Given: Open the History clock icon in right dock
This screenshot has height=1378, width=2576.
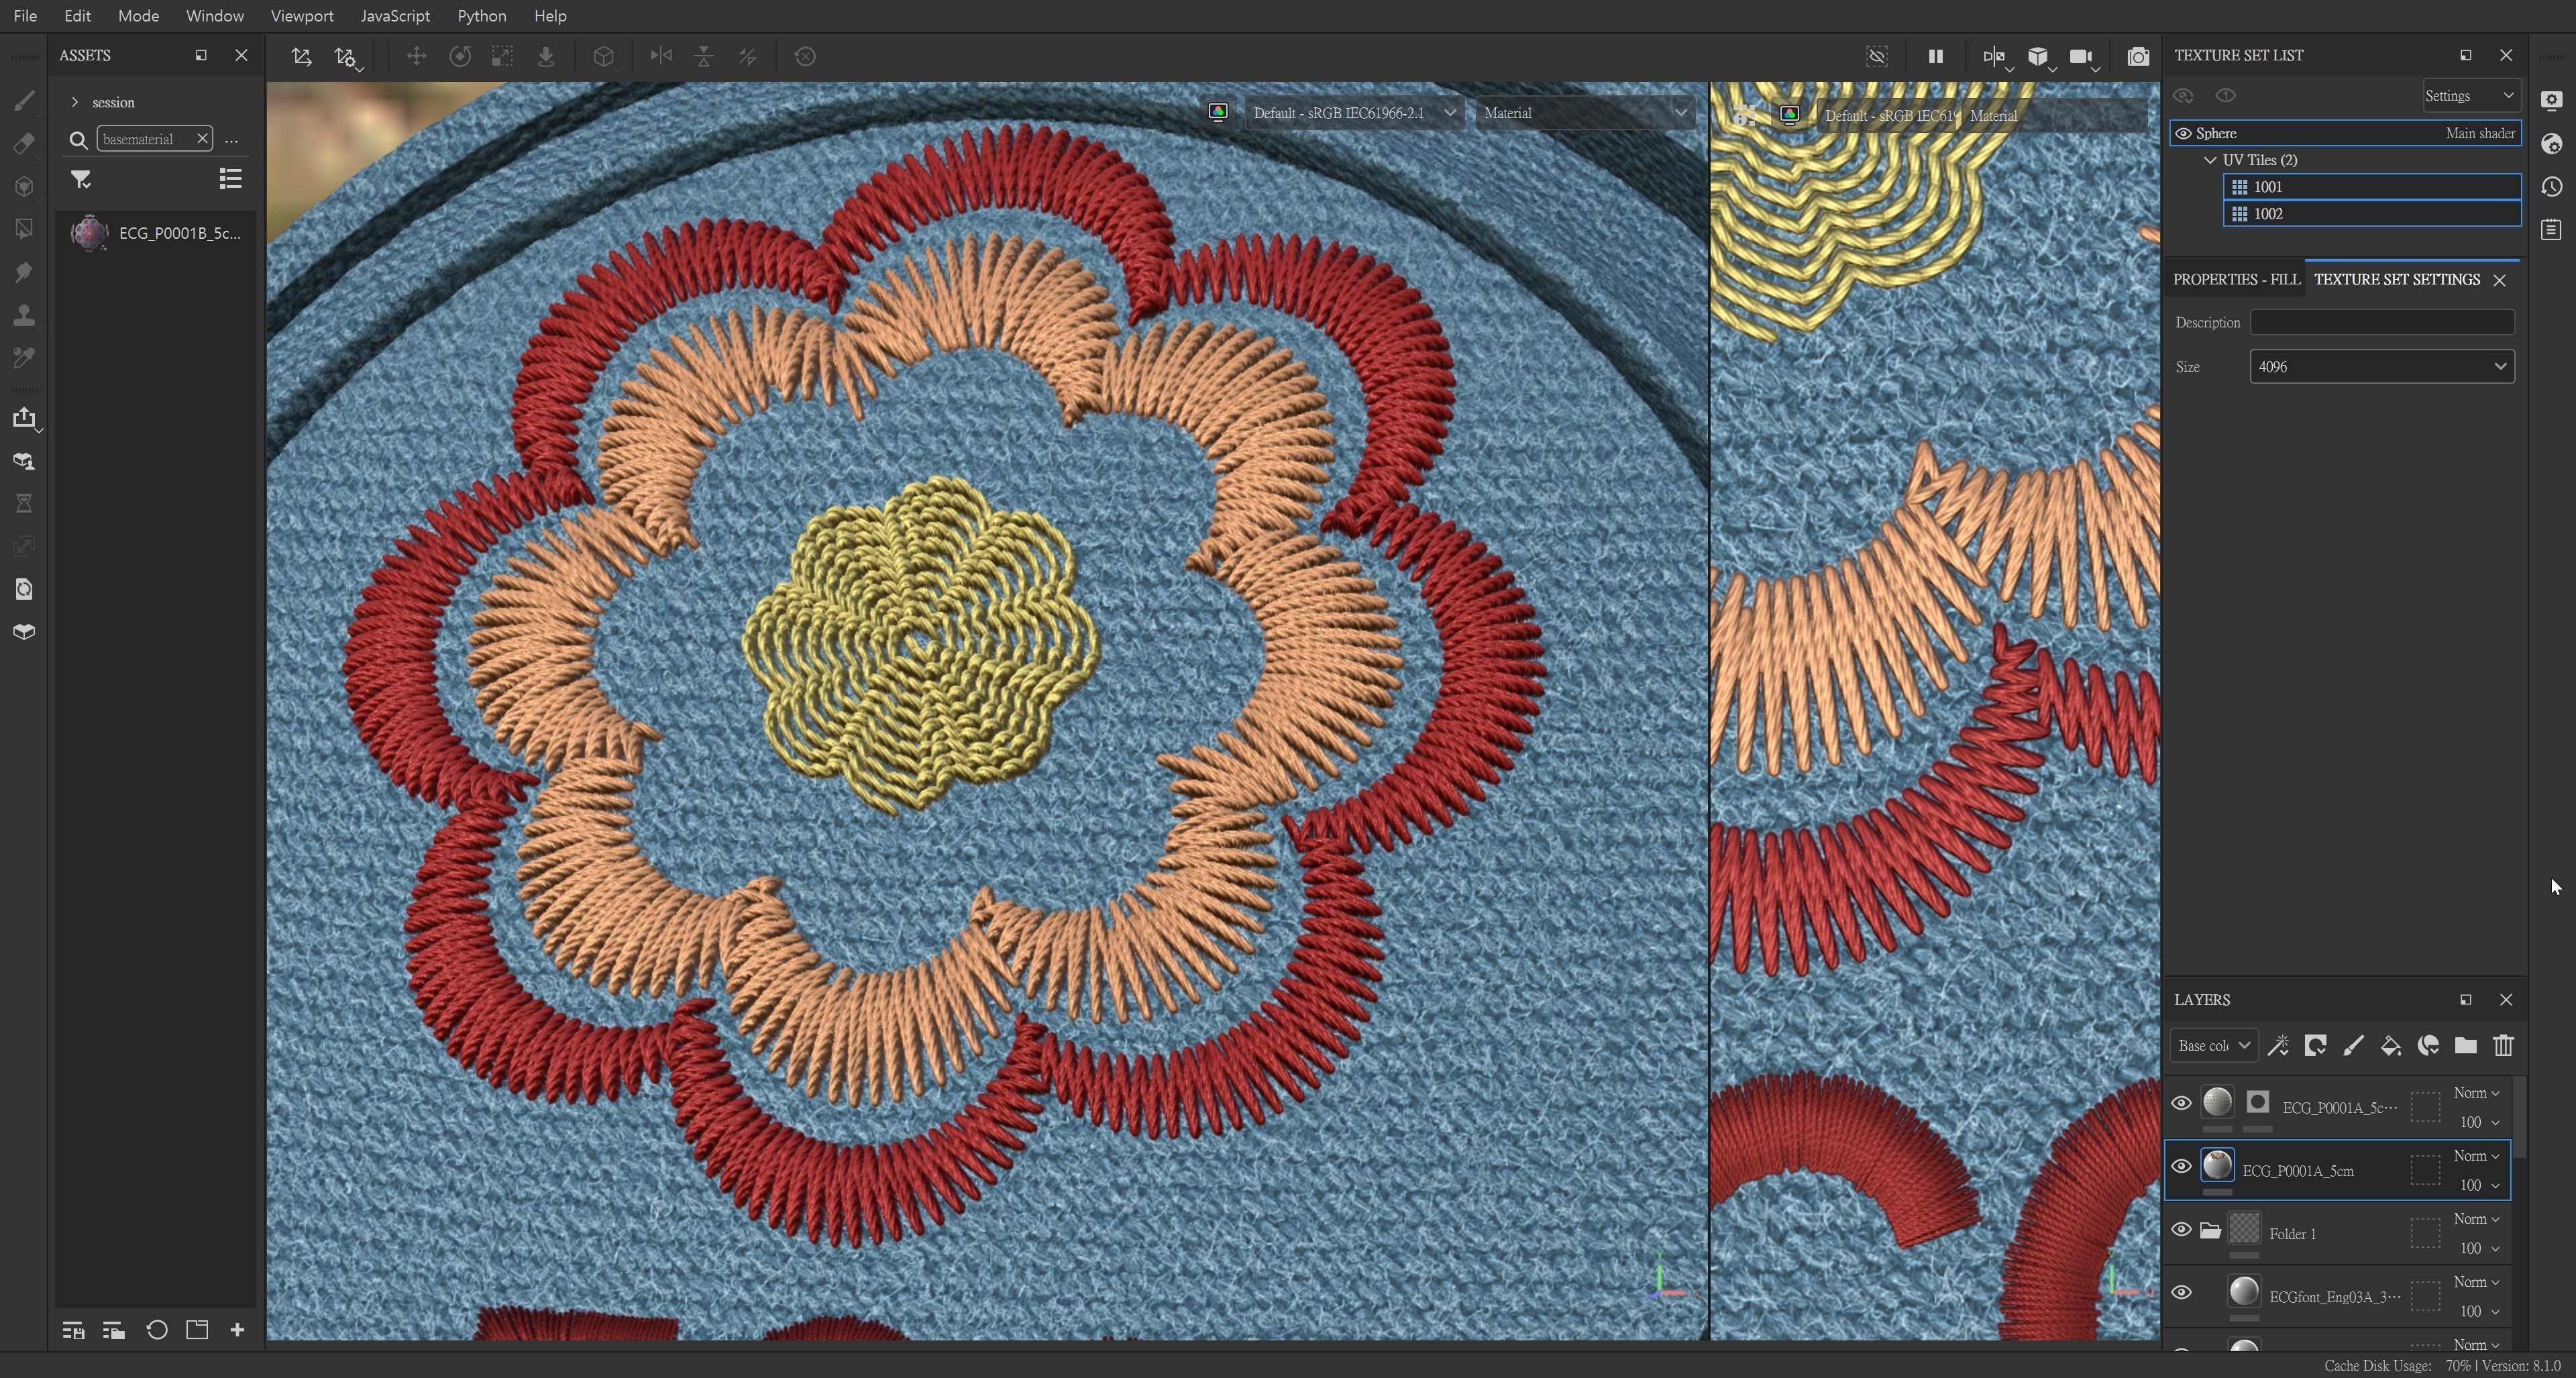Looking at the screenshot, I should [2551, 187].
